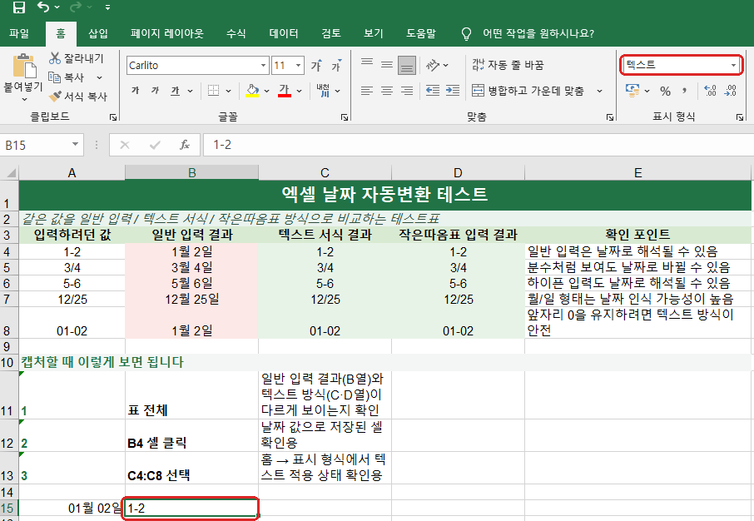754x521 pixels.
Task: Click the Paste clipboard icon
Action: pyautogui.click(x=24, y=66)
